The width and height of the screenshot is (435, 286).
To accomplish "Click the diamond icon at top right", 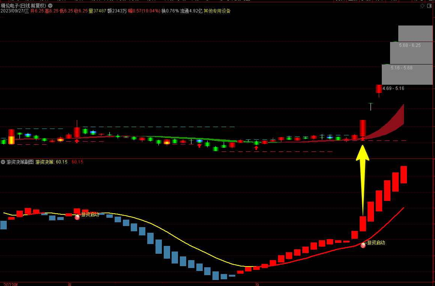I will coord(422,6).
